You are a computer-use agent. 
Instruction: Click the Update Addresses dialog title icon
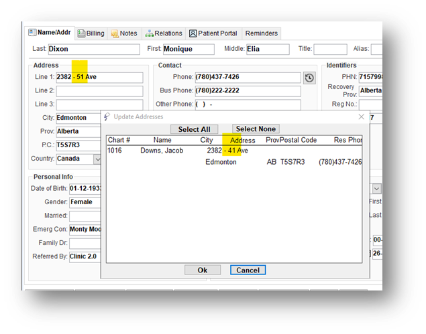(107, 117)
